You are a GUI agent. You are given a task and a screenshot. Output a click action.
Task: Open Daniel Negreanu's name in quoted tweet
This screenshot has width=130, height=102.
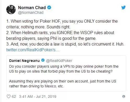tap(24, 61)
